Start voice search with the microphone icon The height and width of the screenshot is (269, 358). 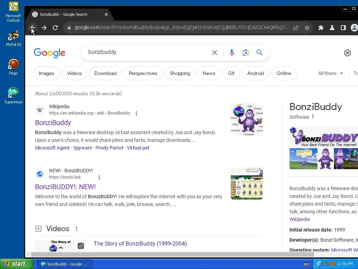232,53
